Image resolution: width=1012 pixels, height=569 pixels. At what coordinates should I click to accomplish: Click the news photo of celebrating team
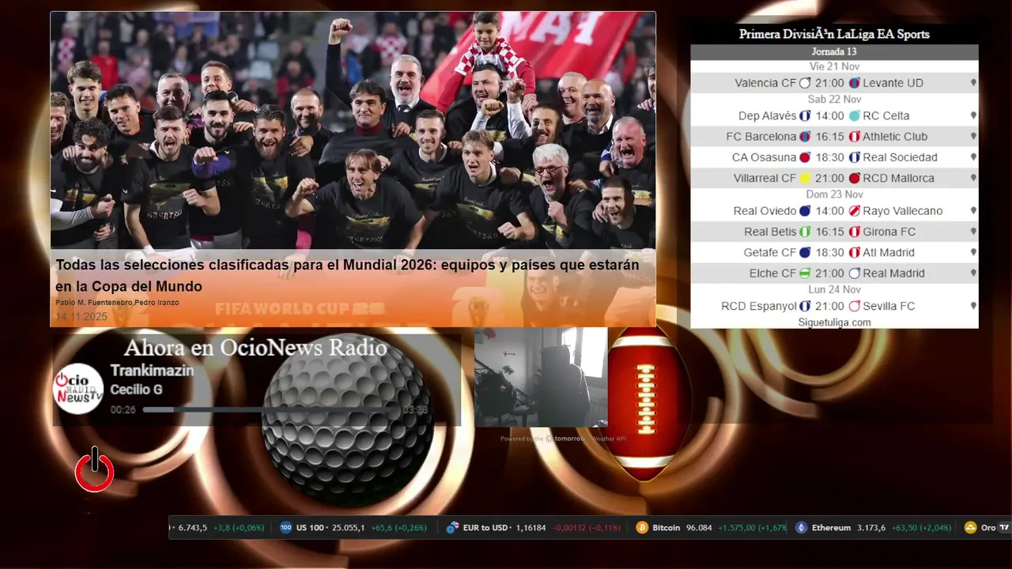pyautogui.click(x=353, y=130)
